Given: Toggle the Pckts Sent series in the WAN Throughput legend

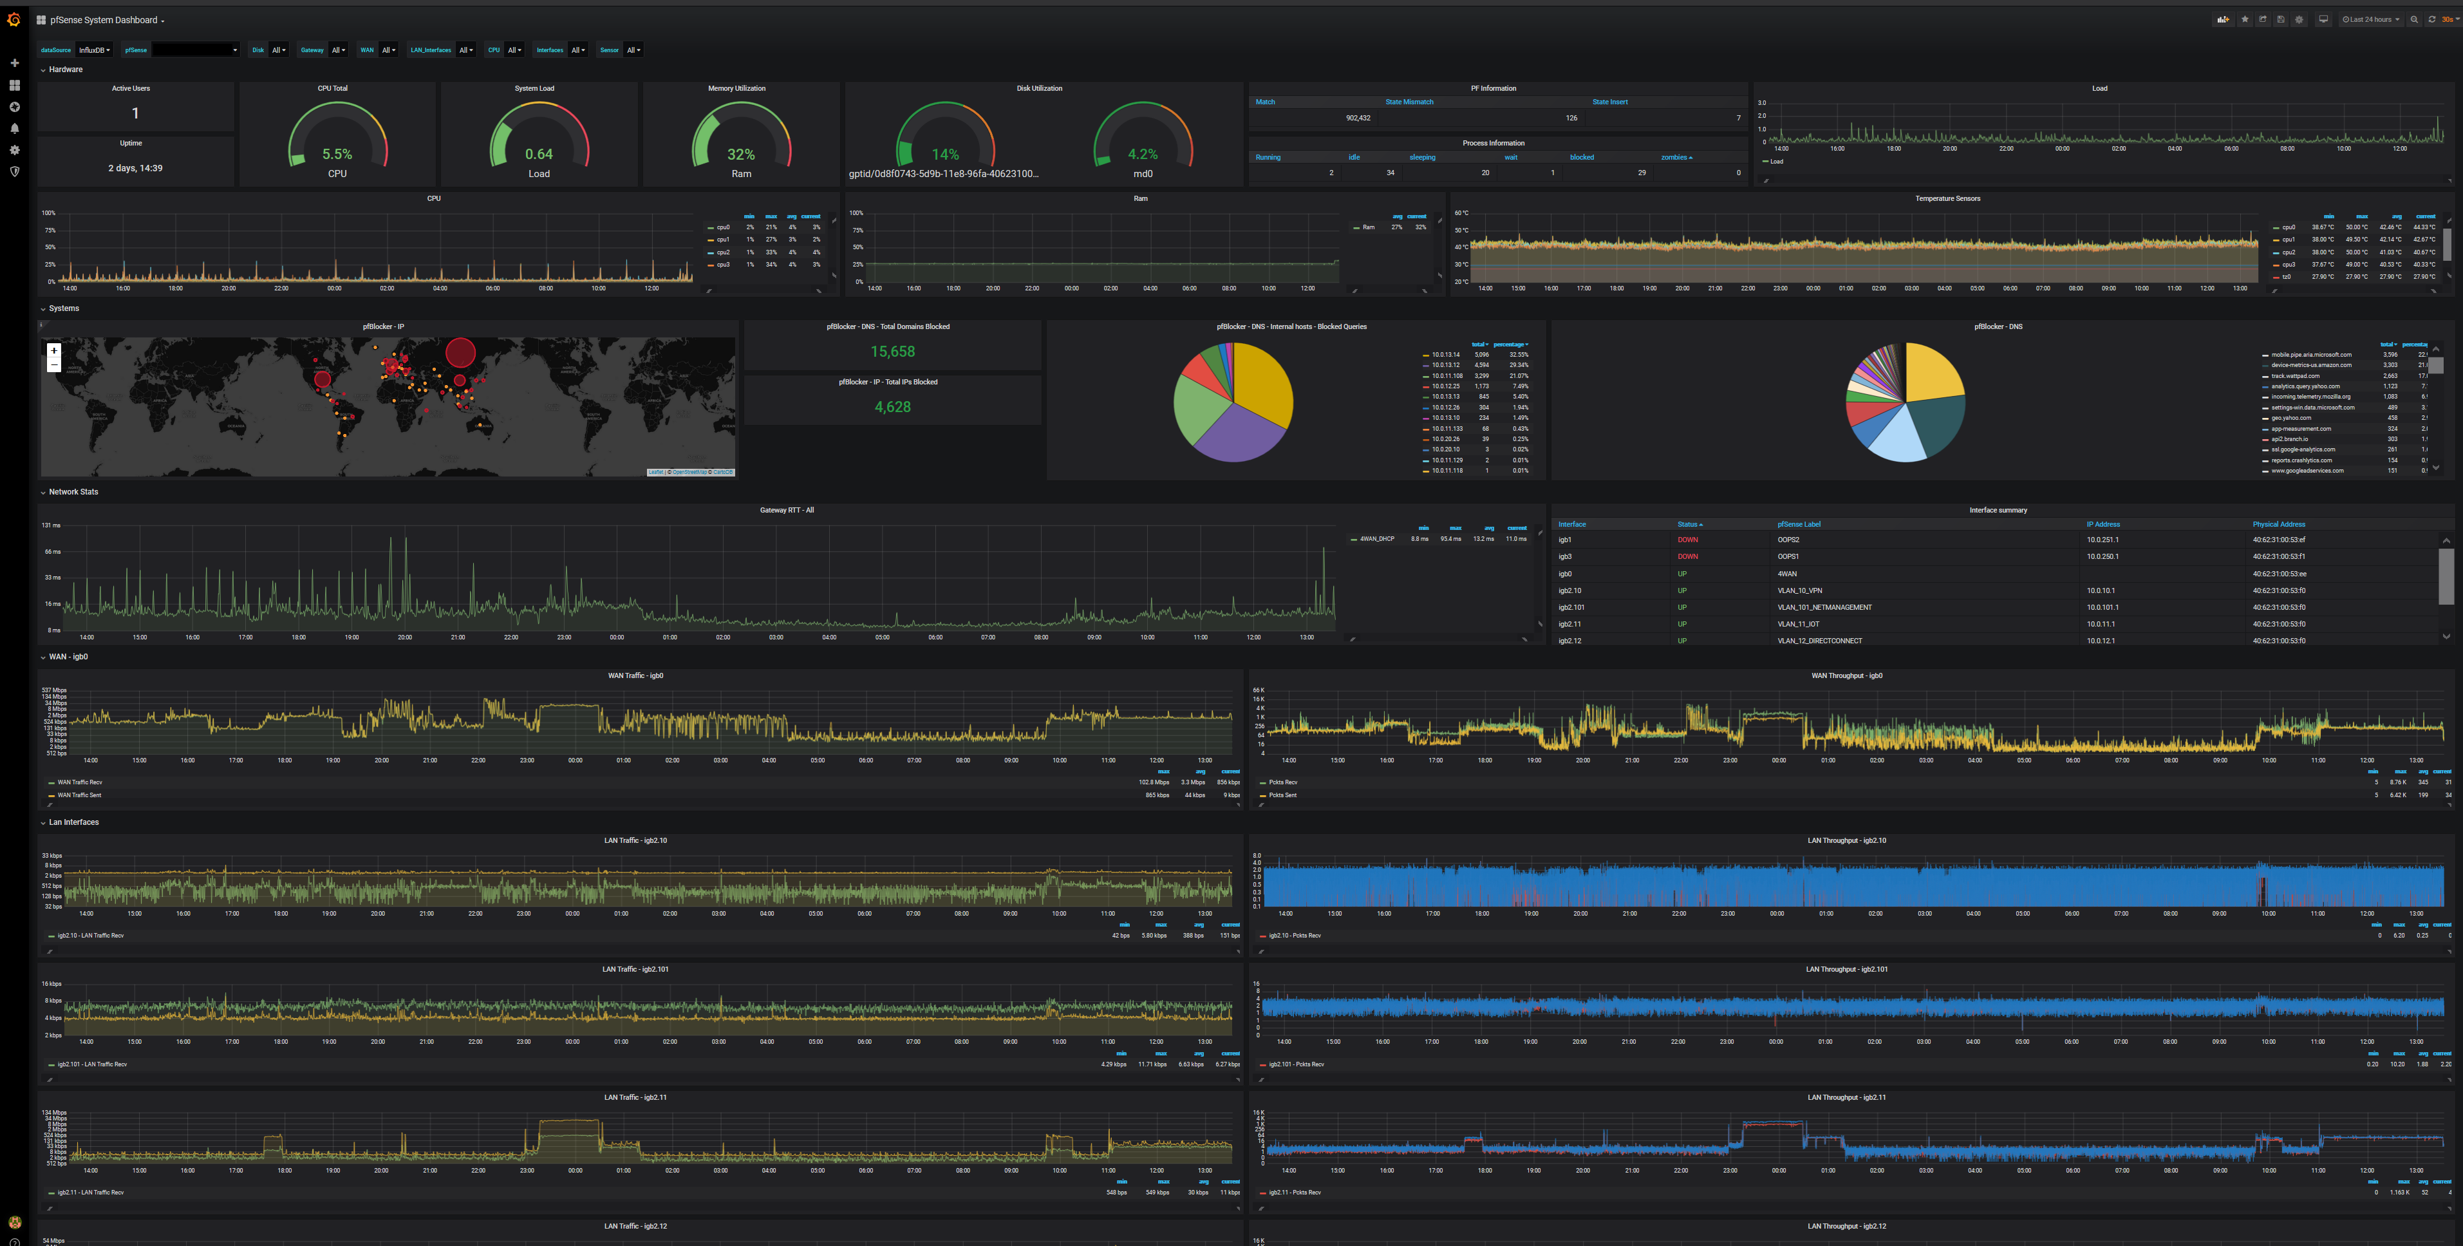Looking at the screenshot, I should tap(1283, 795).
